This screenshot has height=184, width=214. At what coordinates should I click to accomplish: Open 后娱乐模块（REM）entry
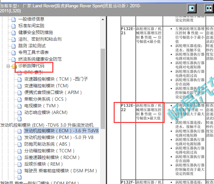tap(43, 164)
